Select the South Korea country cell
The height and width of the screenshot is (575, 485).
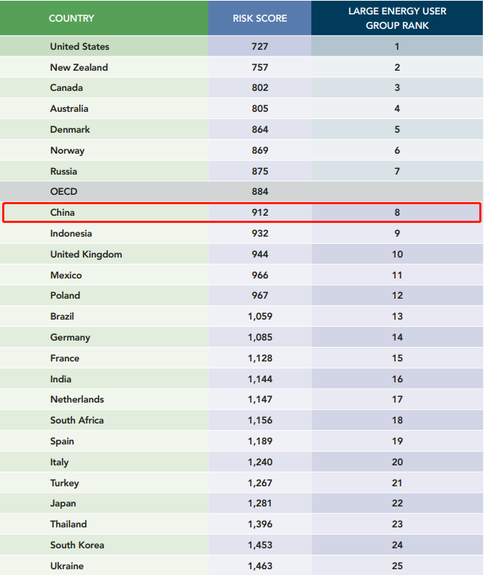coord(77,545)
